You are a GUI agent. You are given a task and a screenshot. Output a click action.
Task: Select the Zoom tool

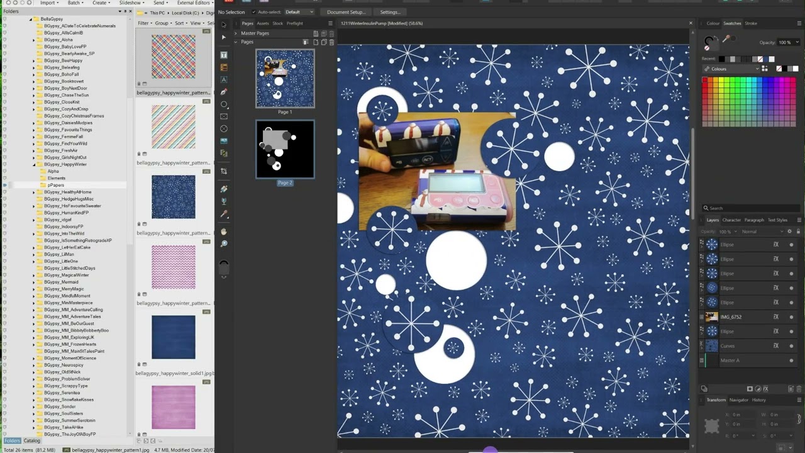(x=224, y=243)
